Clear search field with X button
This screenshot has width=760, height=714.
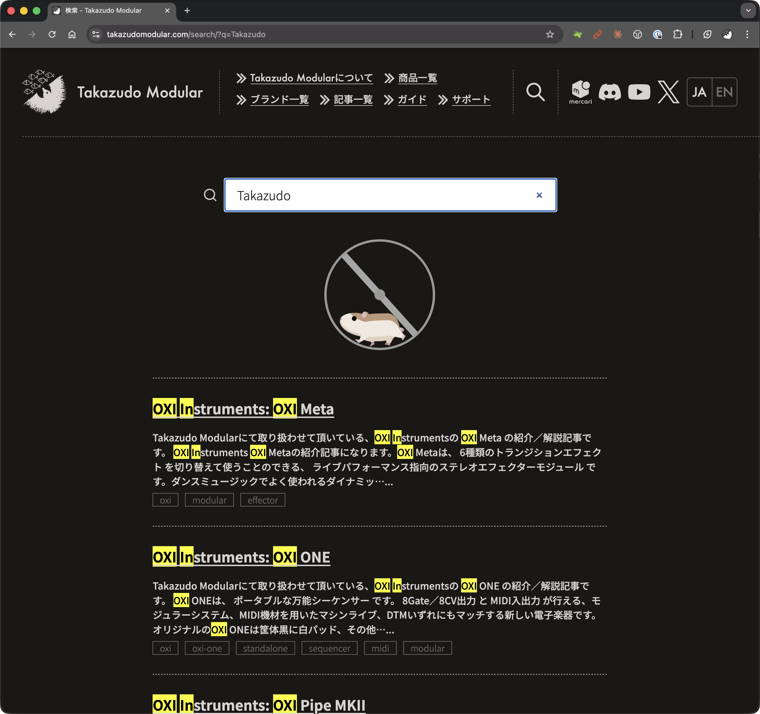[539, 195]
